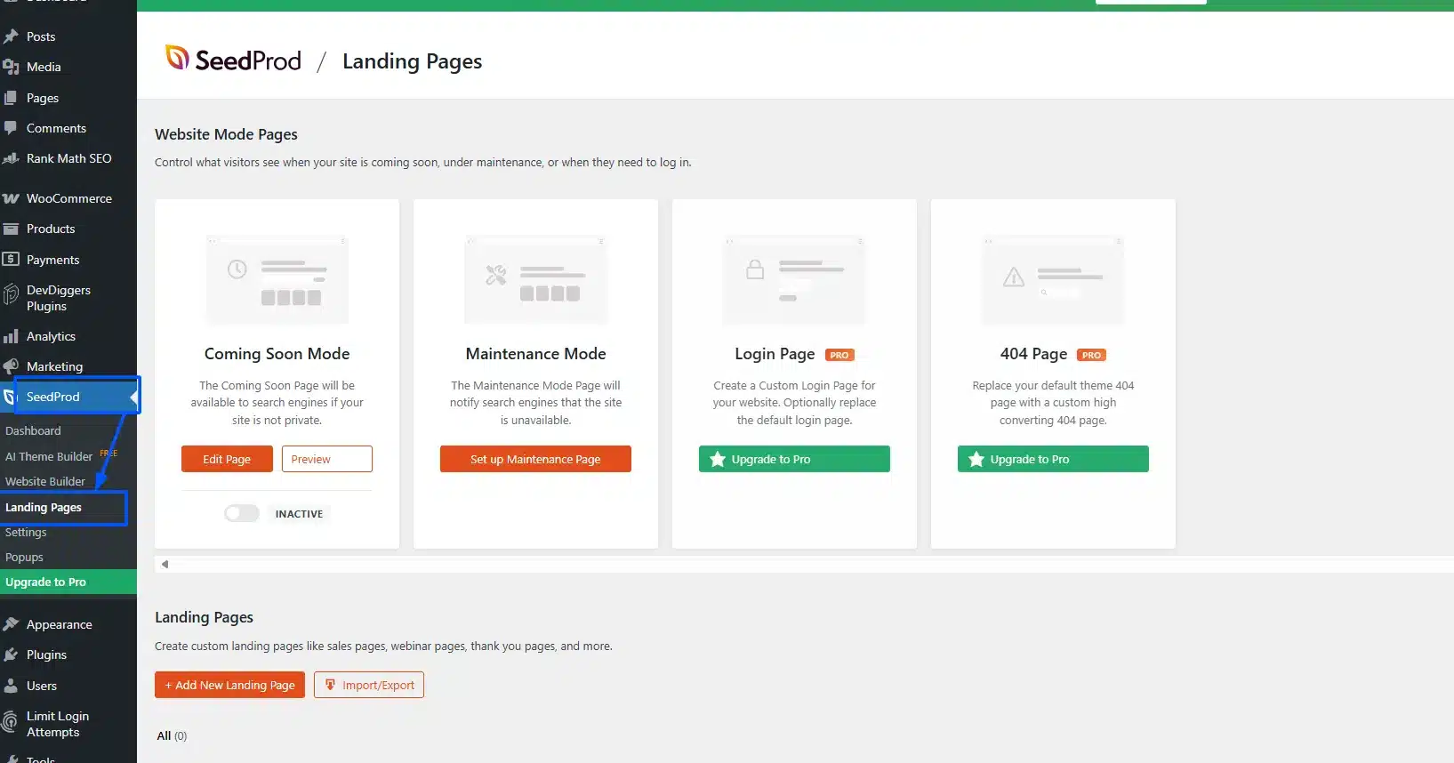The height and width of the screenshot is (763, 1454).
Task: Open the WooCommerce menu
Action: 68,198
